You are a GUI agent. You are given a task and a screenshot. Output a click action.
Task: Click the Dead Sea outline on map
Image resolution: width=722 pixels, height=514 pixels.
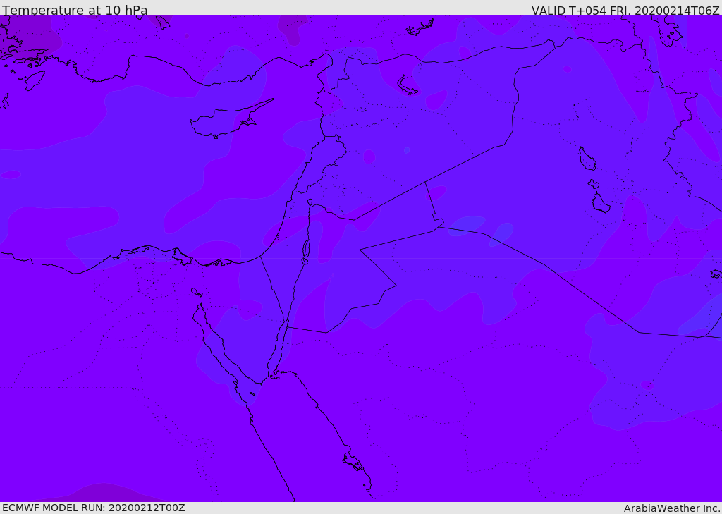click(306, 249)
